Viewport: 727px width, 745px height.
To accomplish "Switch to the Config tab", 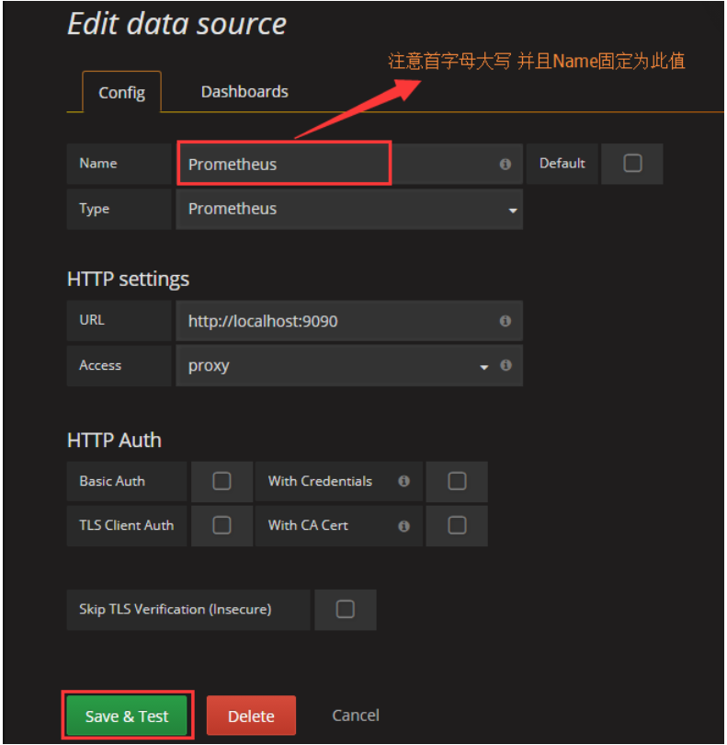I will pyautogui.click(x=121, y=92).
